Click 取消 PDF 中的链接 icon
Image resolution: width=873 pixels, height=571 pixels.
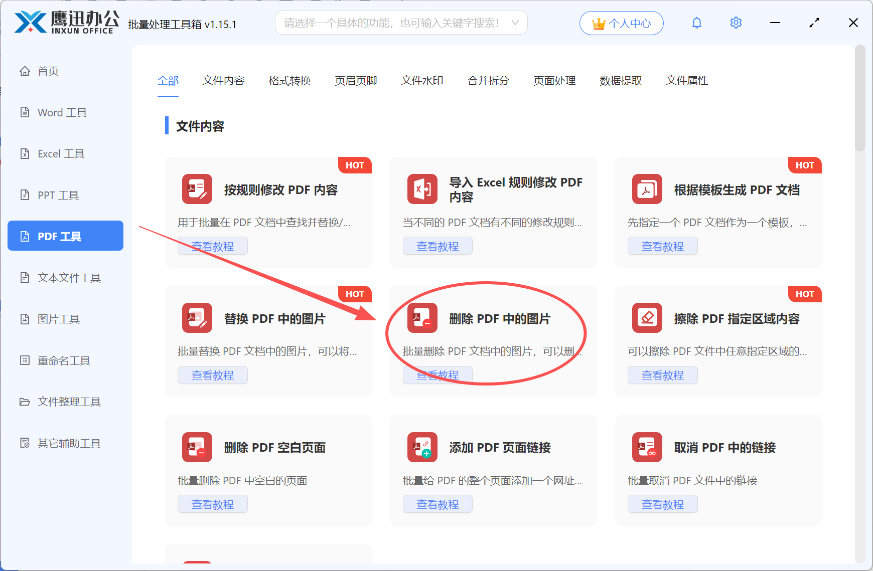point(647,447)
